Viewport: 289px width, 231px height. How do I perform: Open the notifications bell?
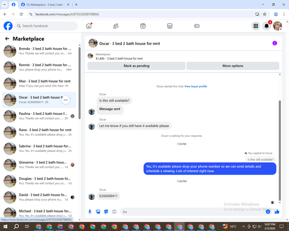click(266, 26)
